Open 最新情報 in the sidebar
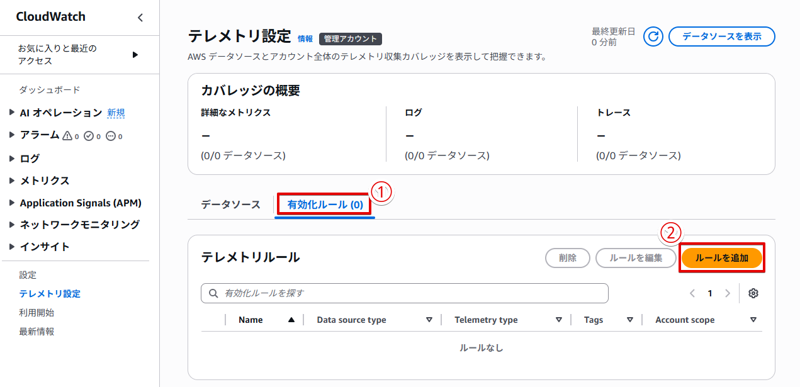The width and height of the screenshot is (800, 387). tap(37, 332)
